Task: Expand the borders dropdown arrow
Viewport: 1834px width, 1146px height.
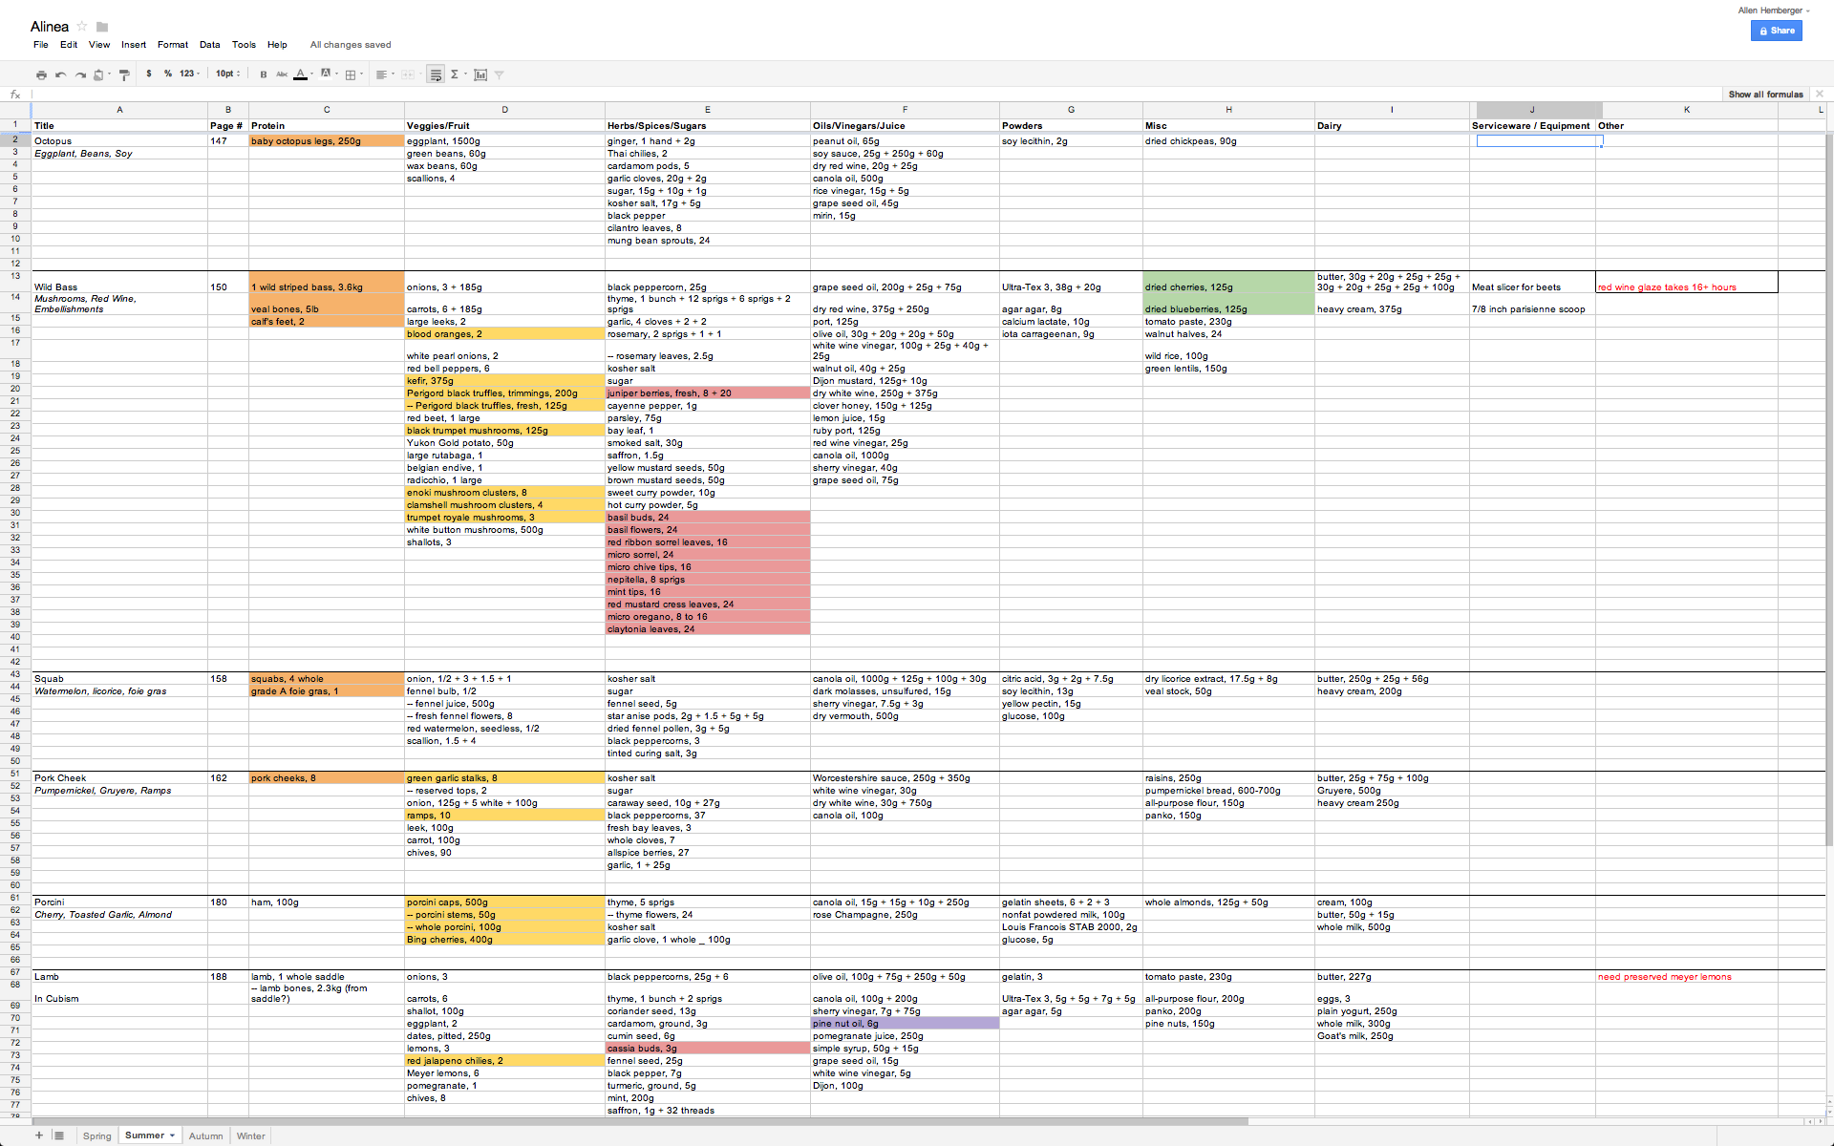Action: [361, 74]
